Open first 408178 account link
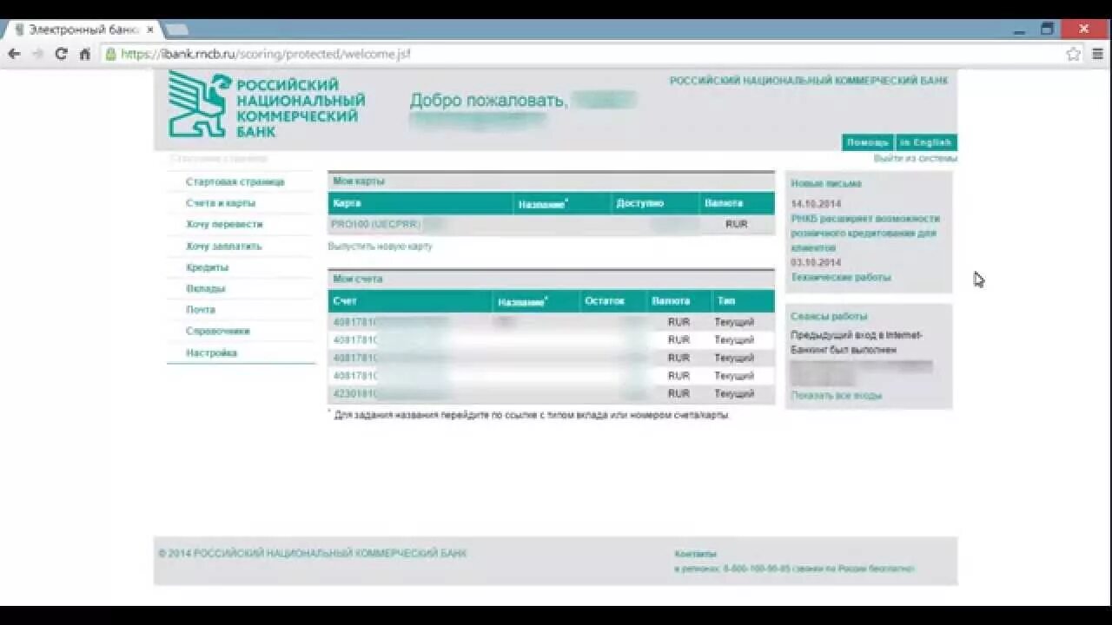The height and width of the screenshot is (625, 1112). pyautogui.click(x=355, y=322)
